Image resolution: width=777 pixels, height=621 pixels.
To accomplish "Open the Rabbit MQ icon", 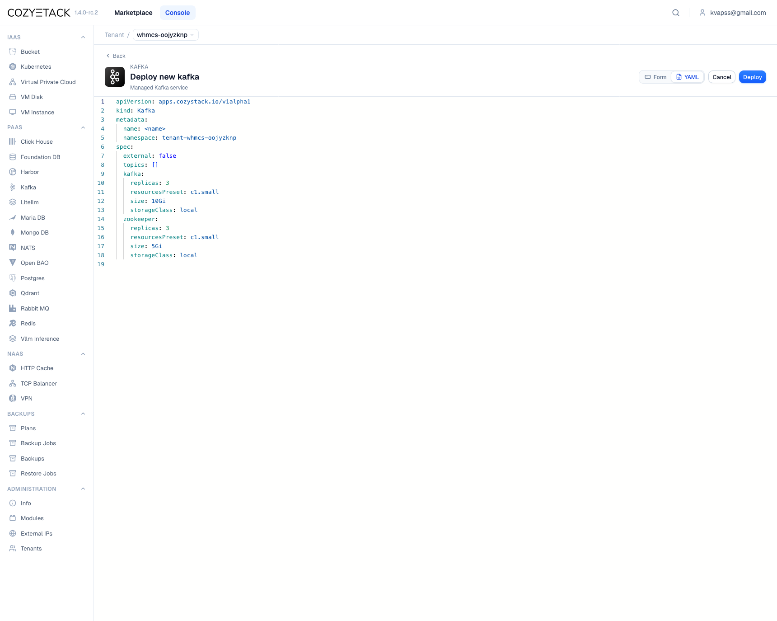I will tap(13, 308).
